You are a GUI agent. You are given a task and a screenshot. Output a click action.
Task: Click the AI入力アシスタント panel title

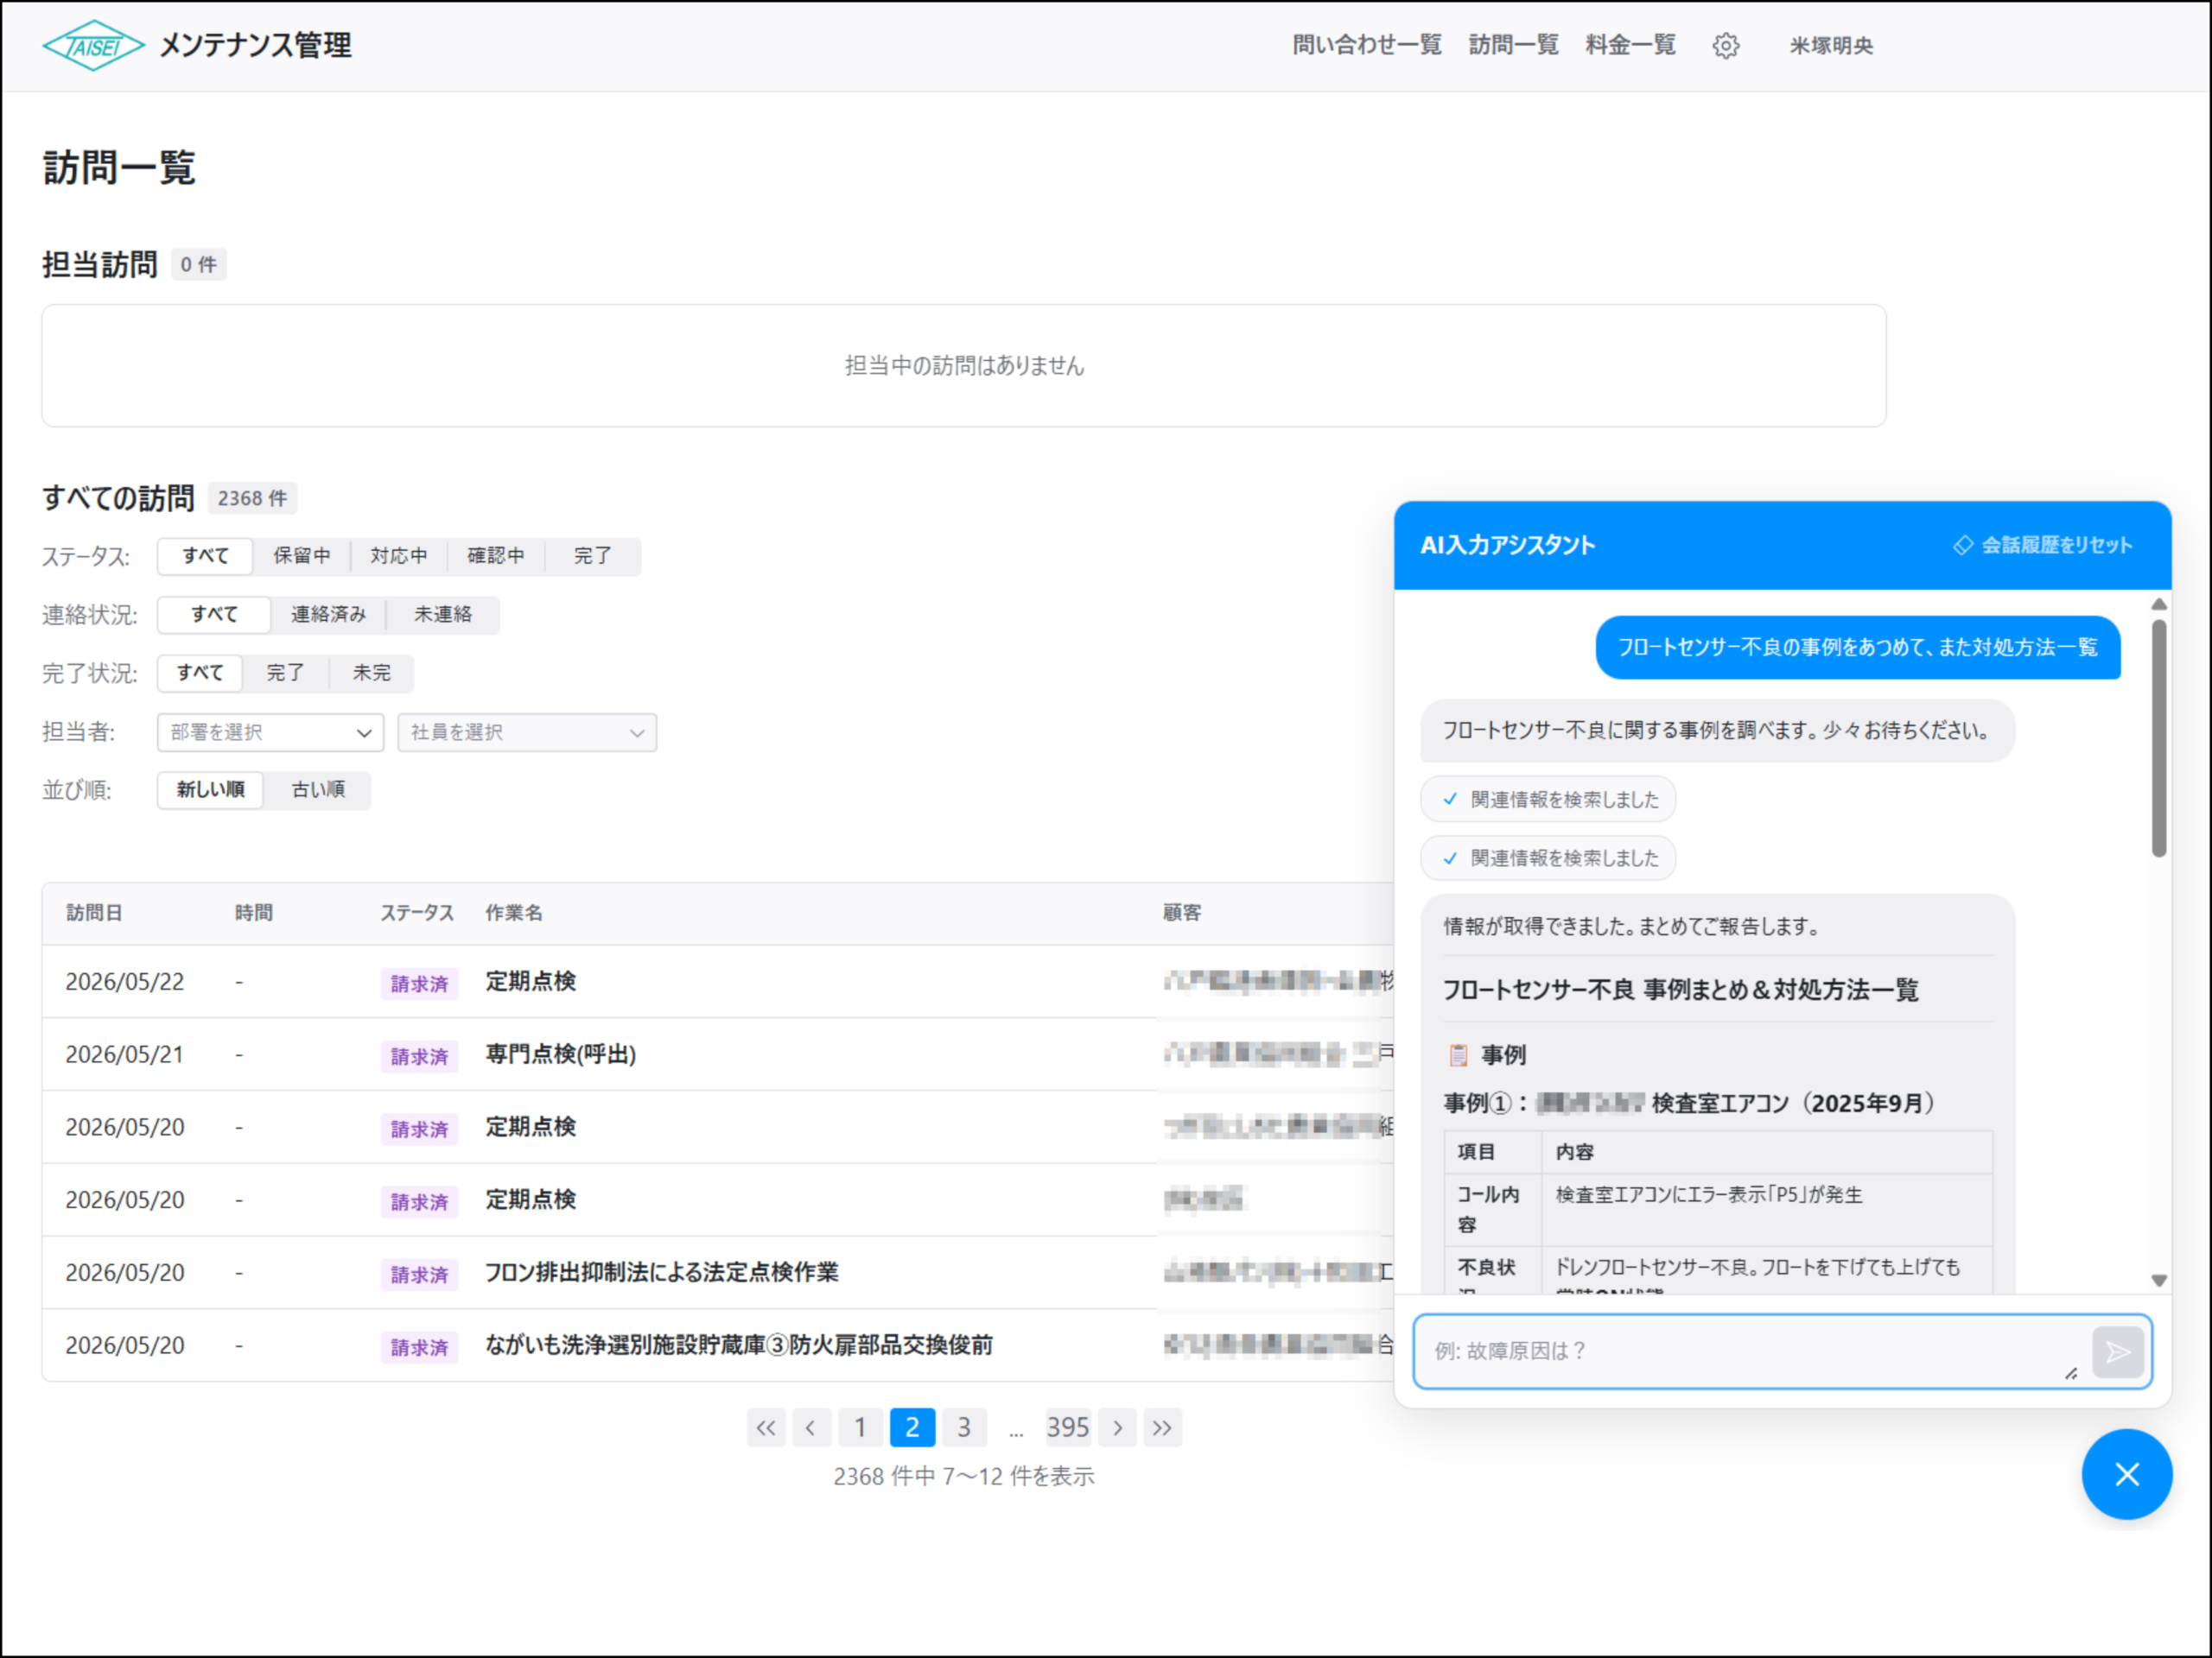1507,545
